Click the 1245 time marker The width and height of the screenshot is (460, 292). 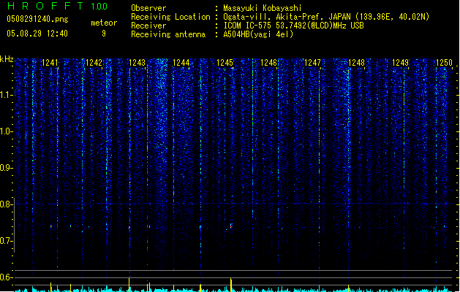(225, 63)
